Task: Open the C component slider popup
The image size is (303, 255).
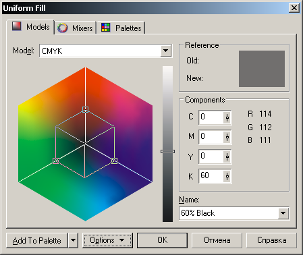Action: click(227, 117)
